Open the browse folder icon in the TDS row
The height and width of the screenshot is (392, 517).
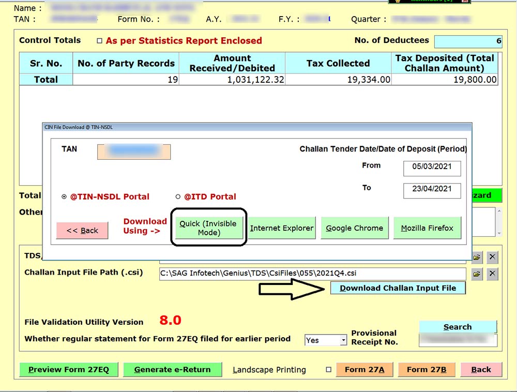coord(477,257)
